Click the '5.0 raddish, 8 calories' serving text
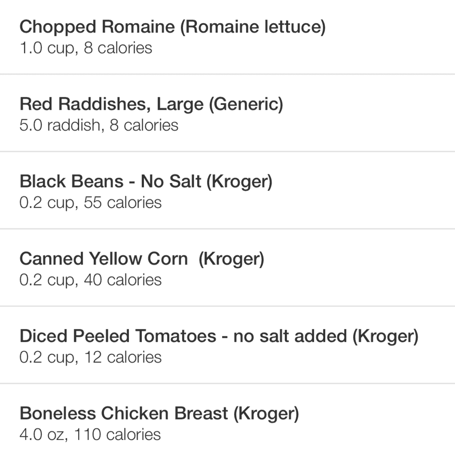Screen dimensions: 455x455 tap(99, 125)
